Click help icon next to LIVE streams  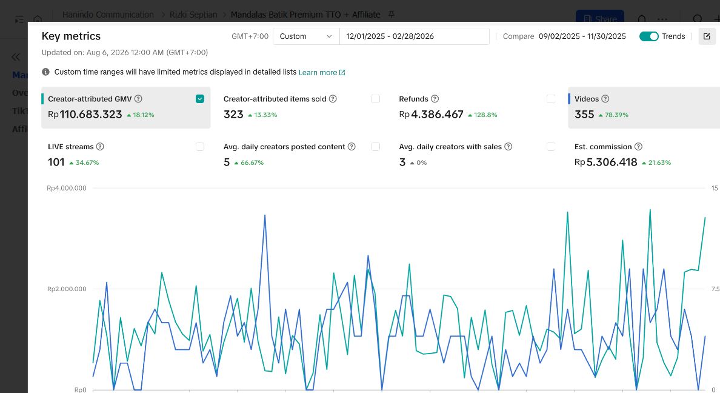[100, 147]
